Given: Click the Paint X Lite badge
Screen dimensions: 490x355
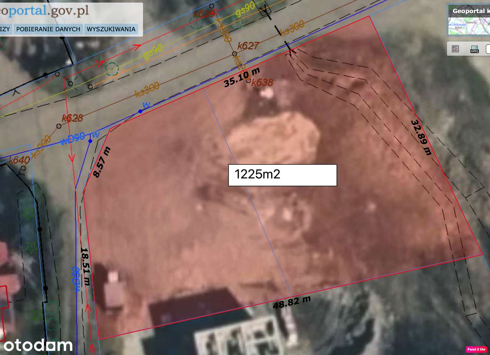Looking at the screenshot, I should coord(477,349).
